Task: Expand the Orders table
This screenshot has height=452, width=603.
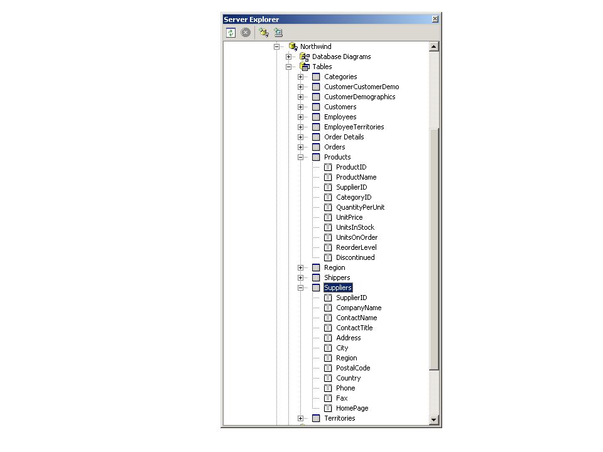Action: pyautogui.click(x=300, y=147)
